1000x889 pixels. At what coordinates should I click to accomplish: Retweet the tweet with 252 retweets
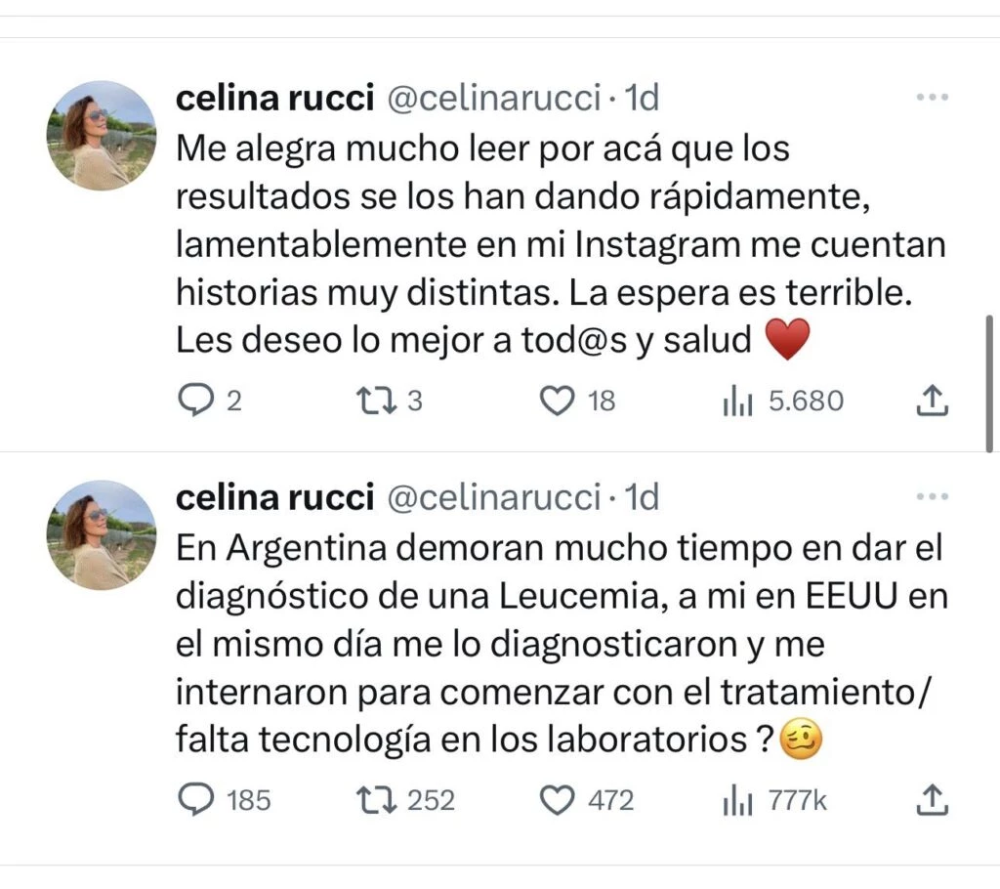(374, 800)
